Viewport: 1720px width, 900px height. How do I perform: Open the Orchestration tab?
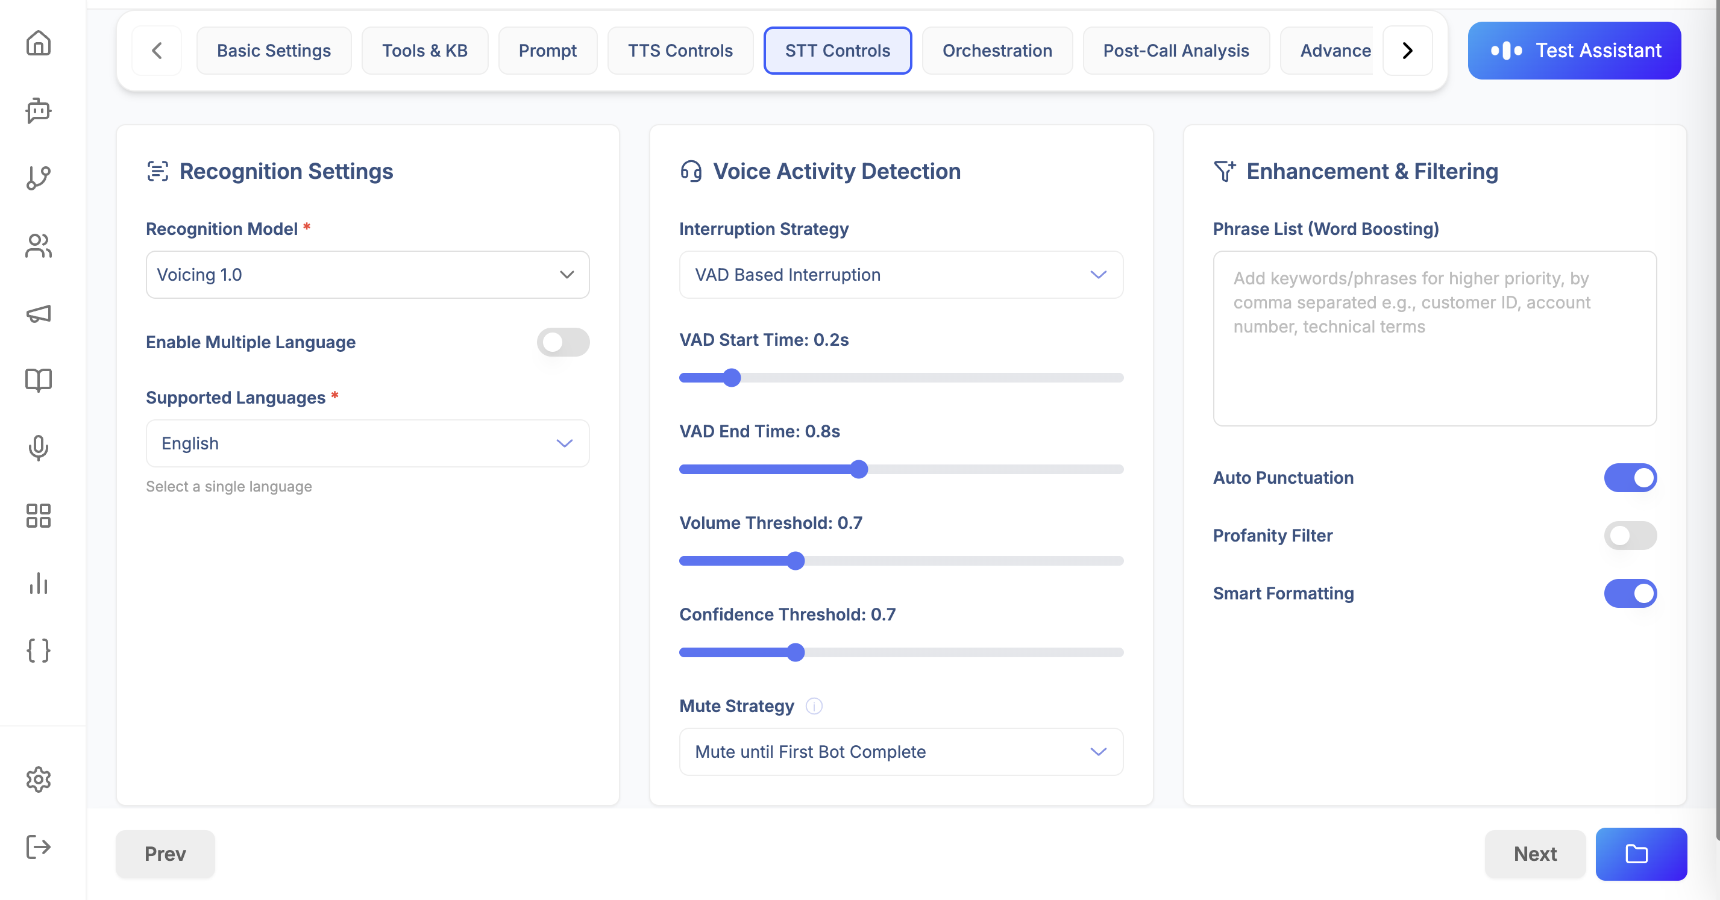[x=996, y=51]
